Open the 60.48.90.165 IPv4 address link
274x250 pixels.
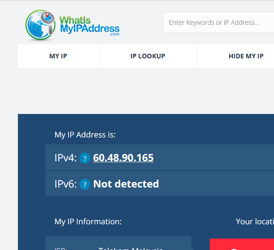pyautogui.click(x=123, y=158)
